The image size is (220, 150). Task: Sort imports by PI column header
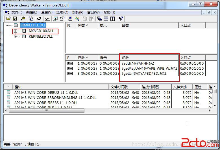(x=71, y=26)
